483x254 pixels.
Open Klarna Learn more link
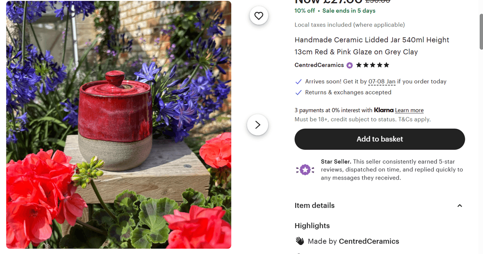click(x=409, y=110)
